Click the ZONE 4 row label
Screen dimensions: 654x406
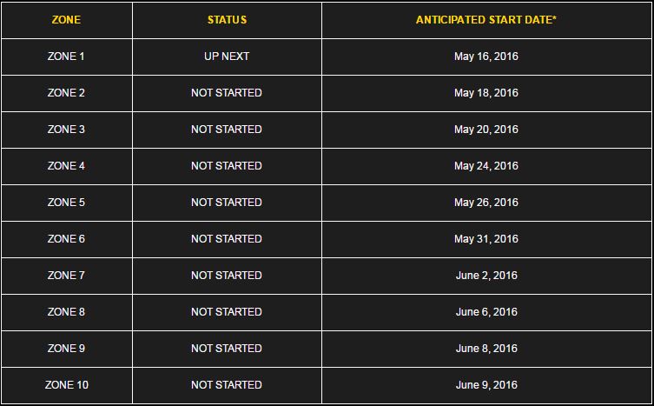[x=66, y=166]
